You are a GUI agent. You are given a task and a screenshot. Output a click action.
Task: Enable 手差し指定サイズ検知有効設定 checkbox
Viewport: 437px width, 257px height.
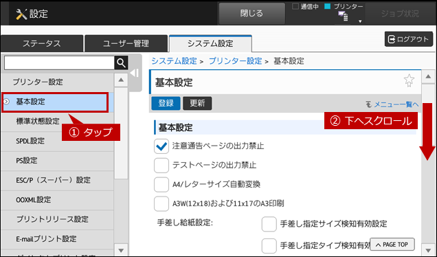point(269,224)
